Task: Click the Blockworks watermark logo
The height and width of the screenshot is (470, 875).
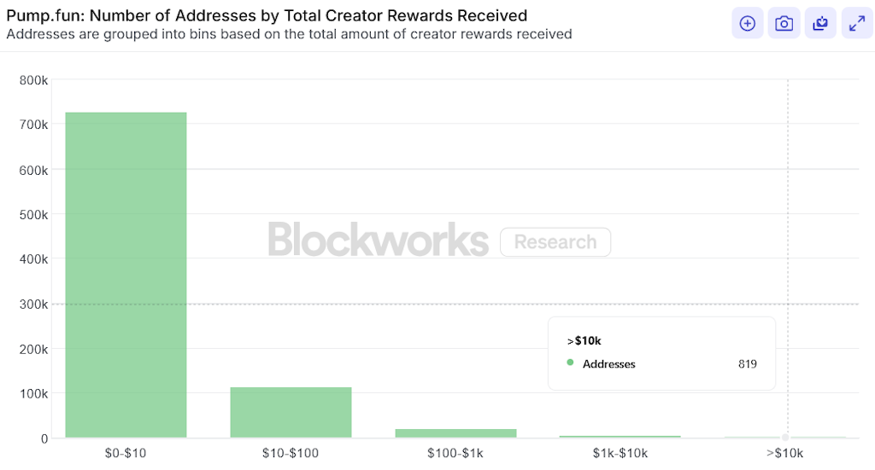Action: point(378,240)
